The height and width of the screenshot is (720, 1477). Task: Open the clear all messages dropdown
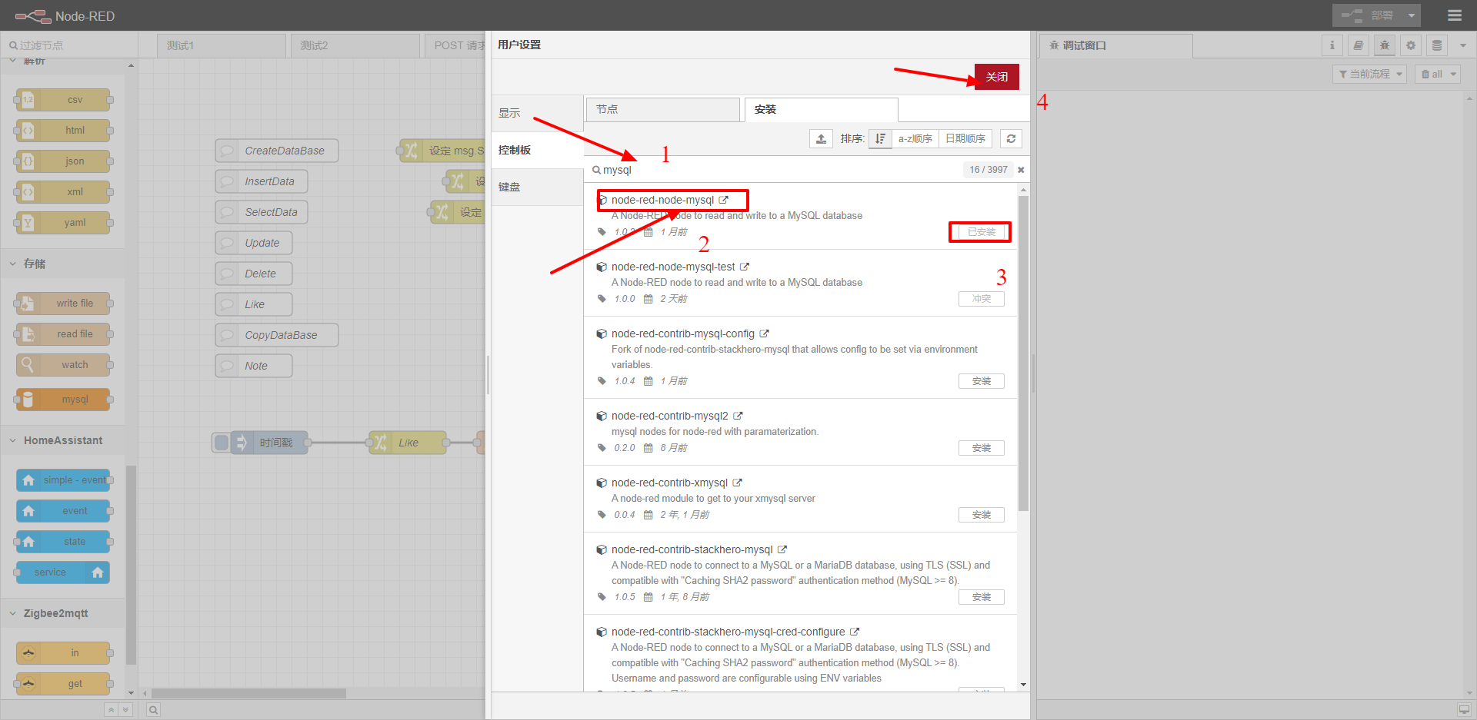point(1438,74)
